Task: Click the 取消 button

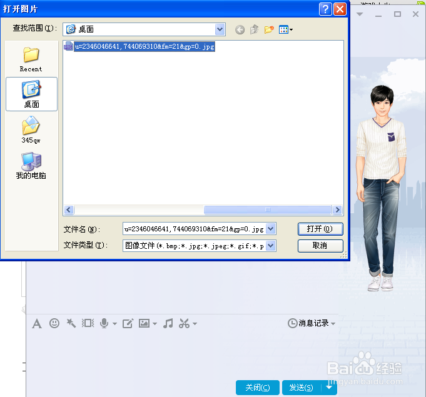Action: (320, 246)
